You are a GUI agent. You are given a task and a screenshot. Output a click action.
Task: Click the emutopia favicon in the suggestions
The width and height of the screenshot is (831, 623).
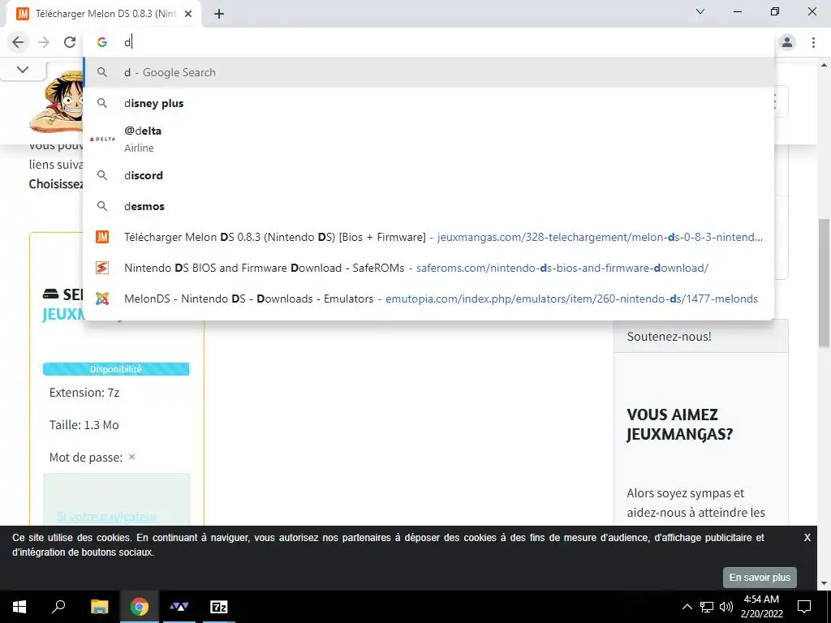tap(102, 299)
